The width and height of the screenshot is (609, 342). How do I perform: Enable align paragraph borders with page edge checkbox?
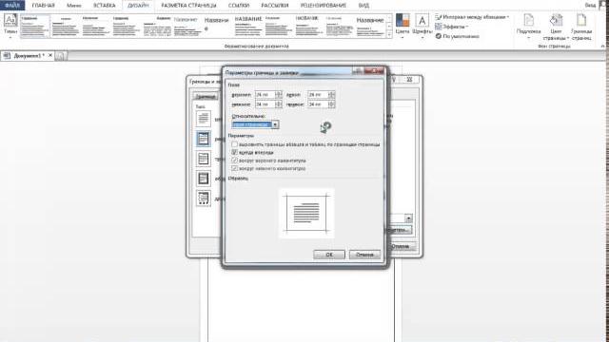tap(235, 144)
